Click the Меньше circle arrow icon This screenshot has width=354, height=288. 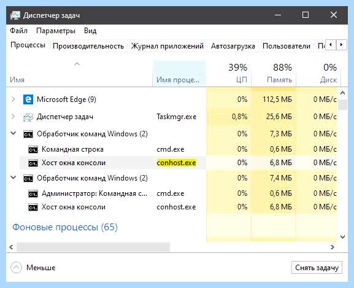pyautogui.click(x=16, y=268)
